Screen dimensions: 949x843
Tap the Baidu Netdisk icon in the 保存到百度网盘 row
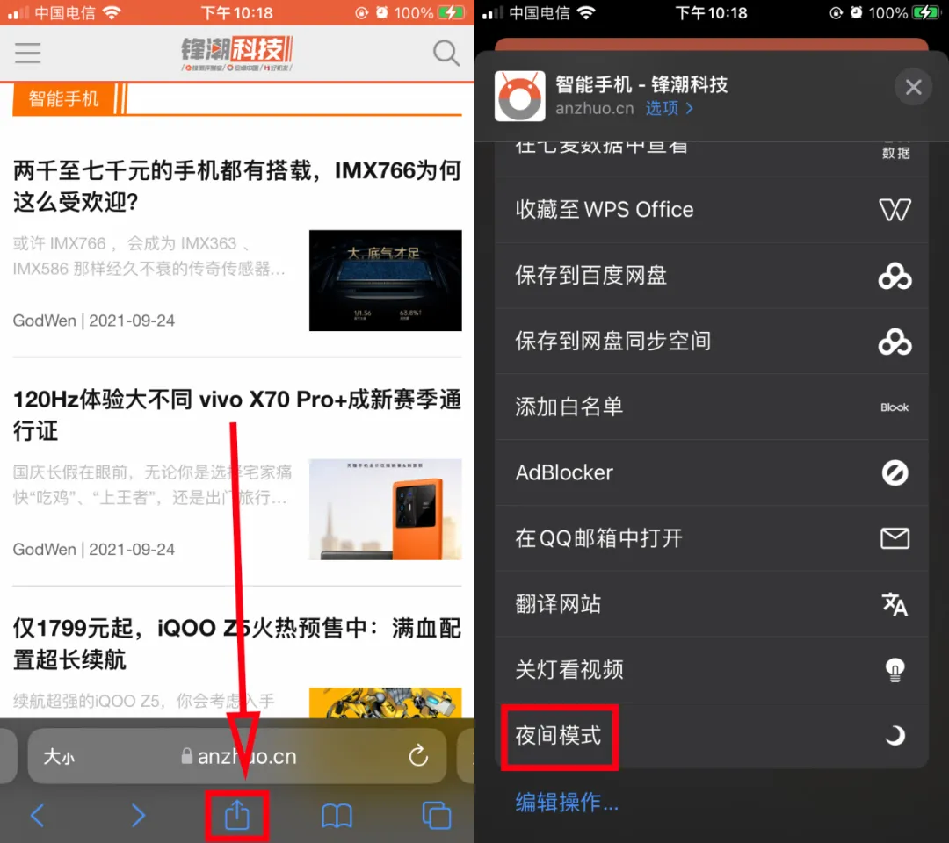[x=895, y=276]
